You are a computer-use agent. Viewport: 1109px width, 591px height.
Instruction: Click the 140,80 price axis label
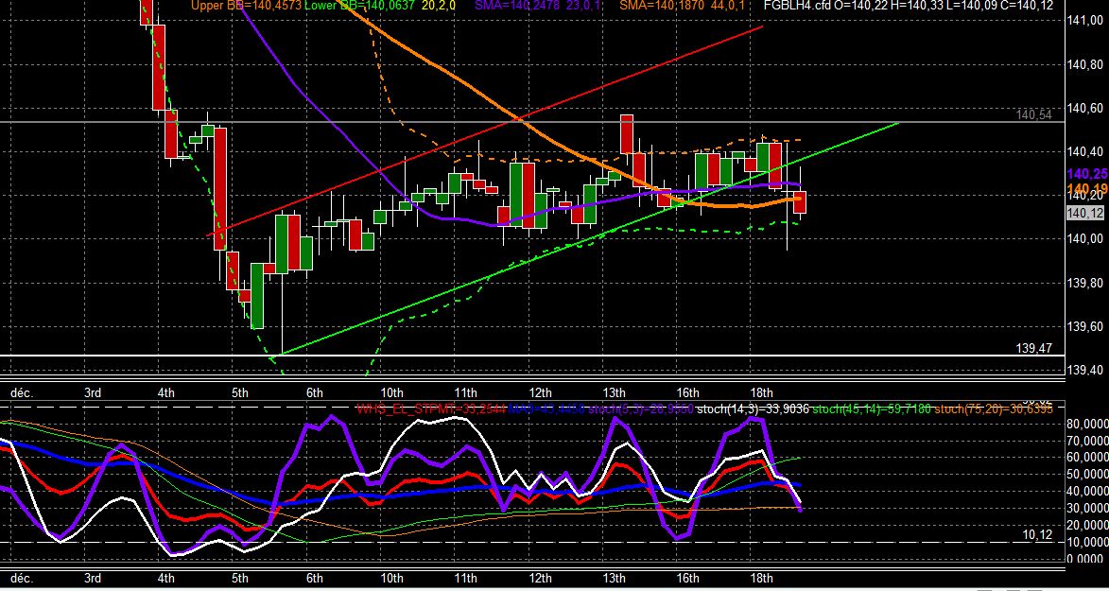(1085, 64)
